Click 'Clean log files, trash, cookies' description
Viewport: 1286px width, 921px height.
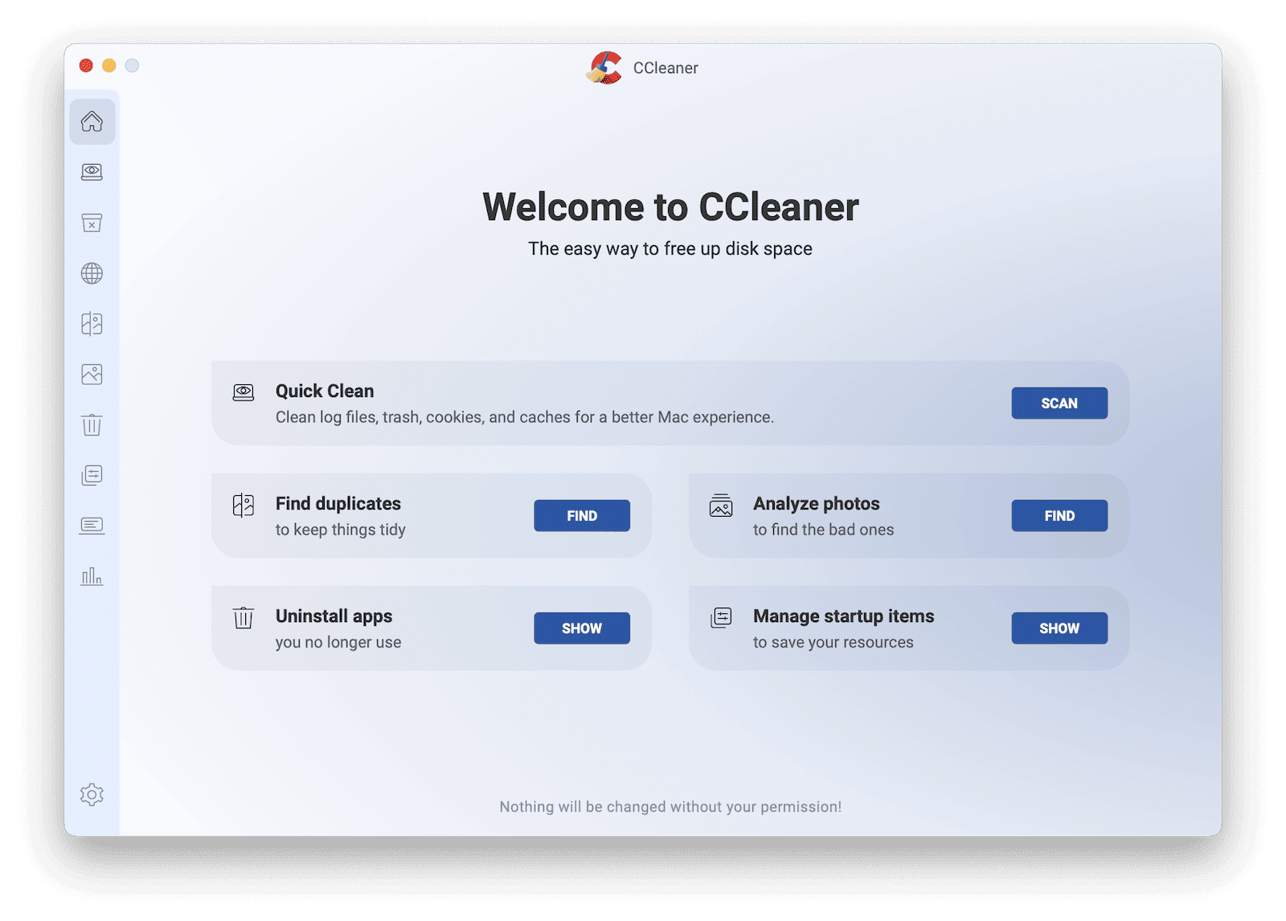[525, 417]
